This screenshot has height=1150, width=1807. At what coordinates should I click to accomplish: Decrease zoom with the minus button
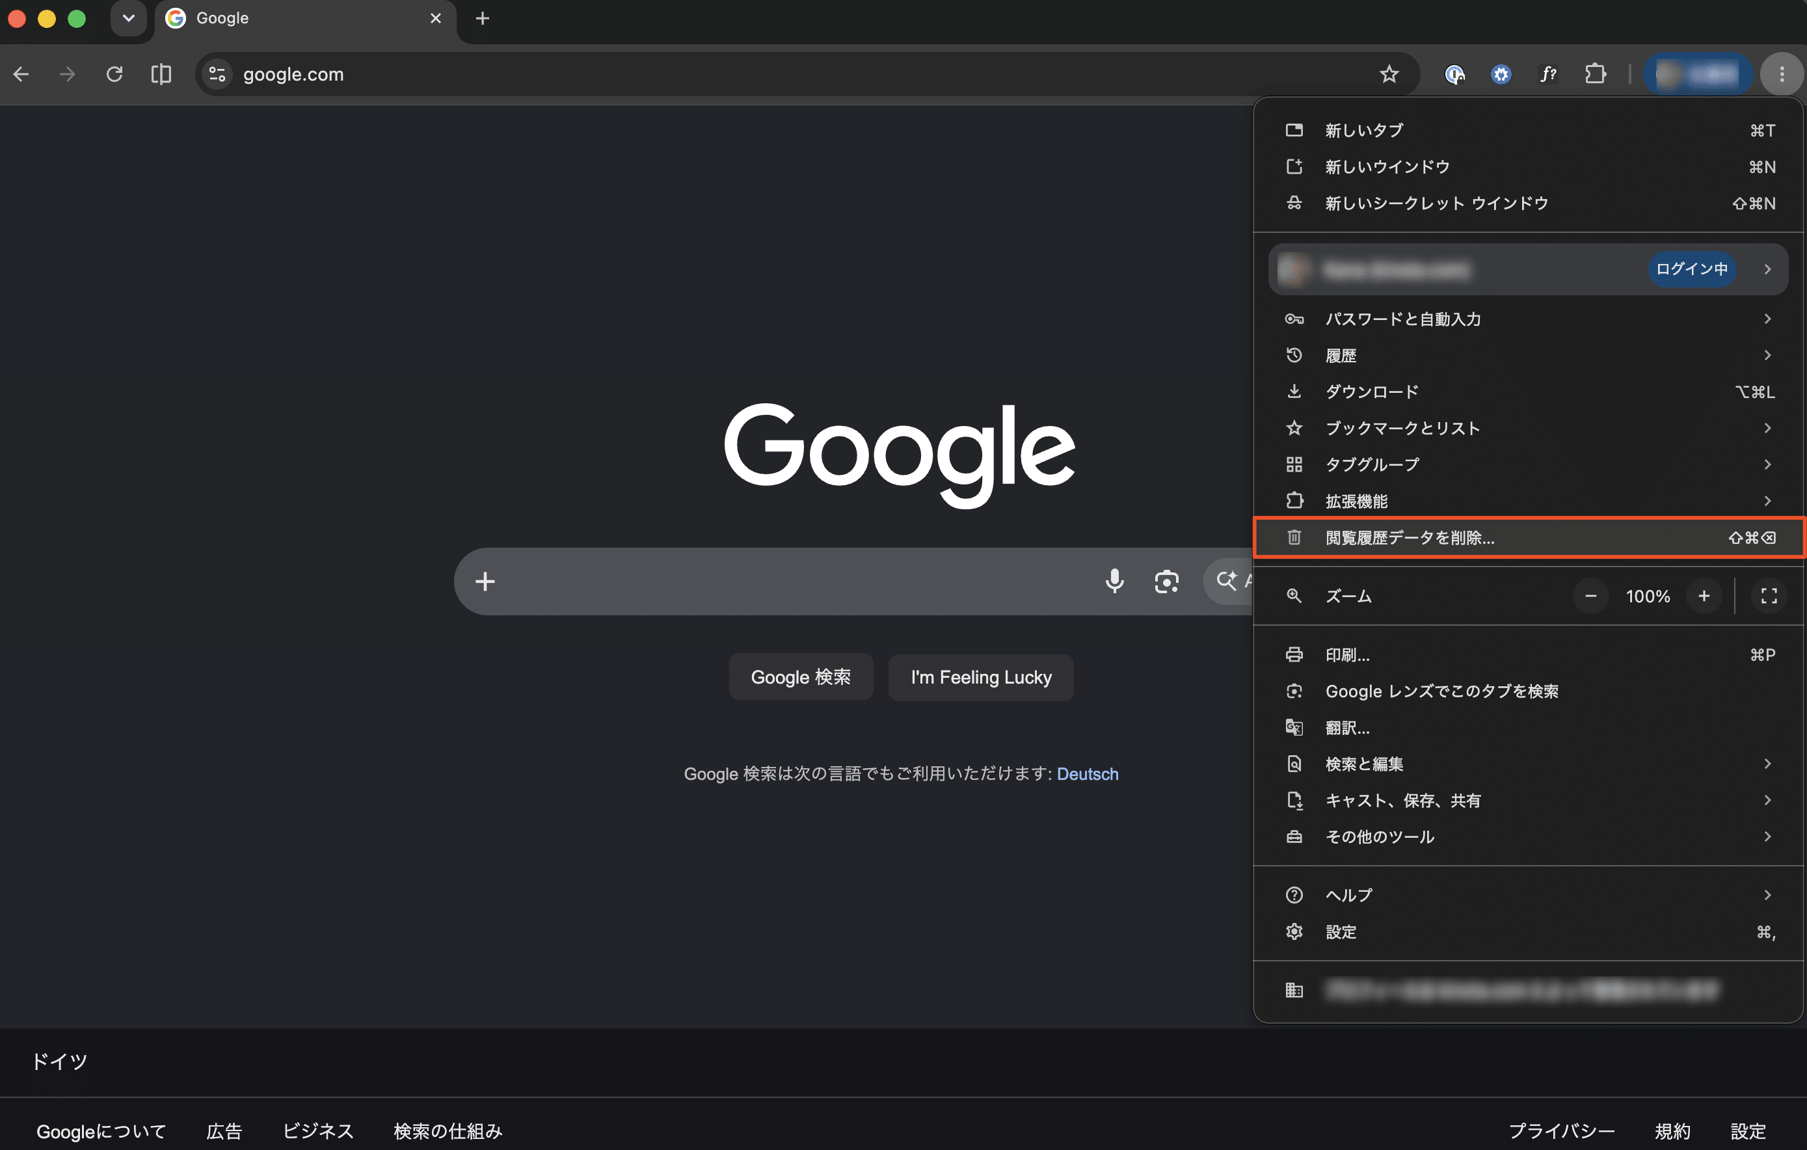(x=1590, y=596)
